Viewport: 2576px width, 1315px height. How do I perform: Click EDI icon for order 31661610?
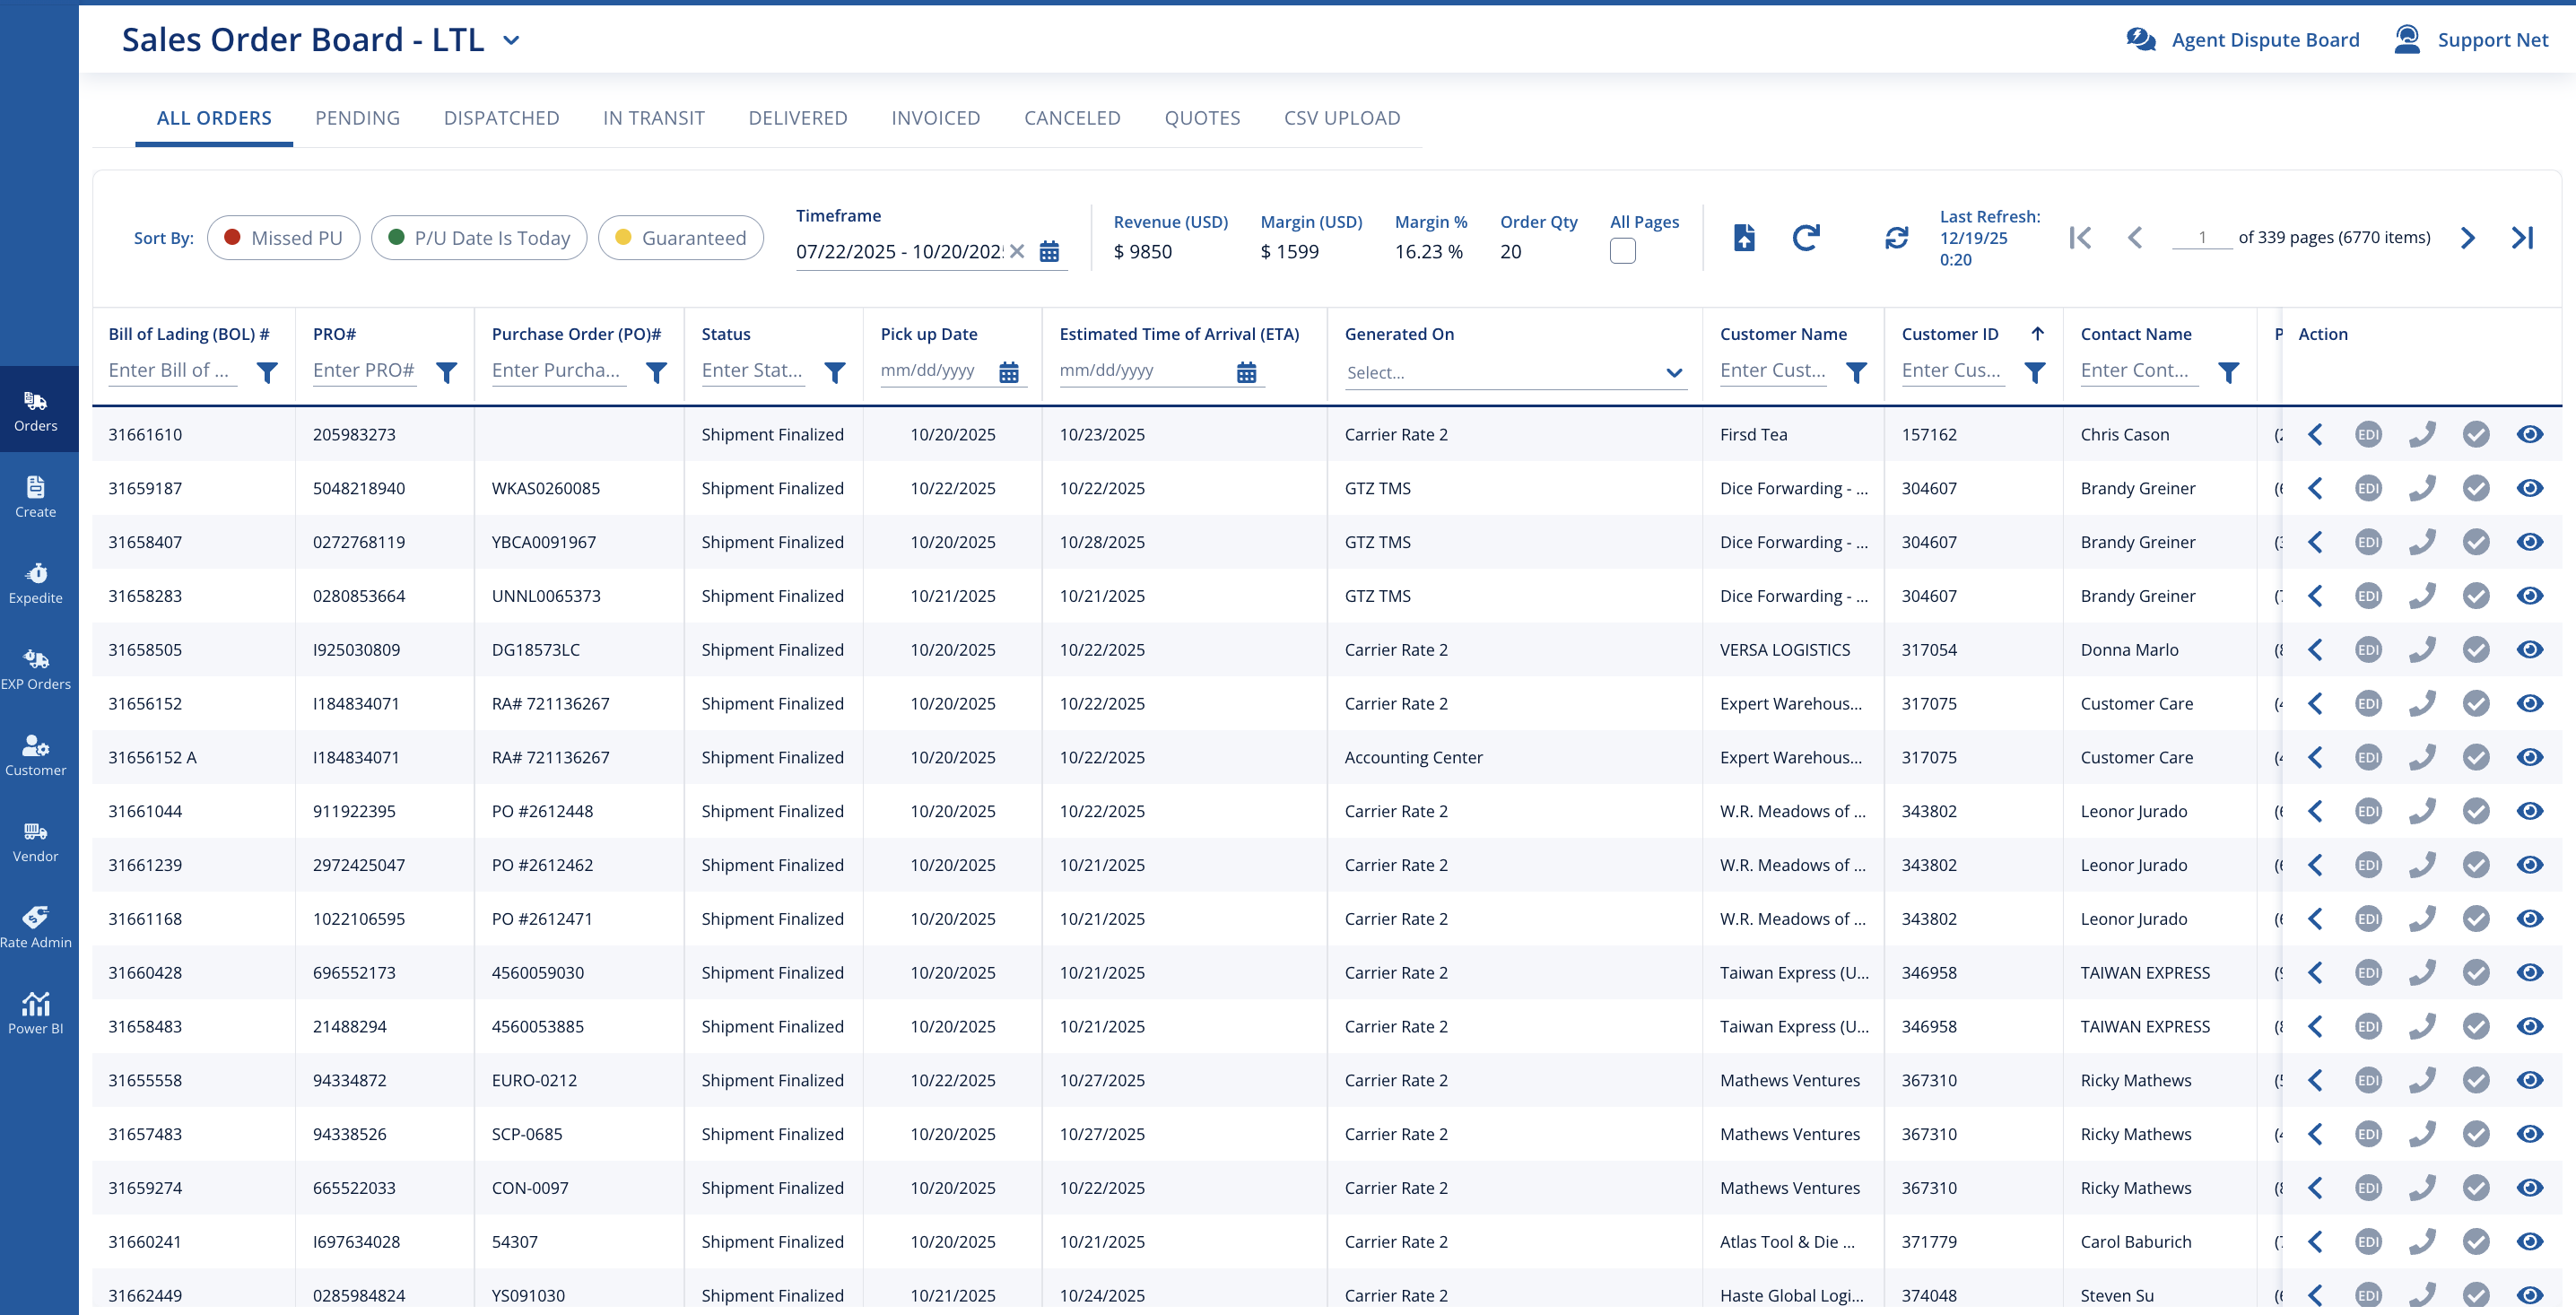click(x=2367, y=435)
